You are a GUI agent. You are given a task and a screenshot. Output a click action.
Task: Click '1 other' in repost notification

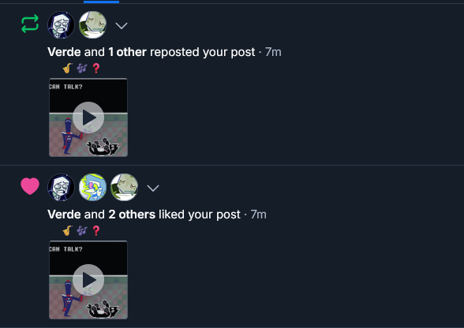coord(127,52)
